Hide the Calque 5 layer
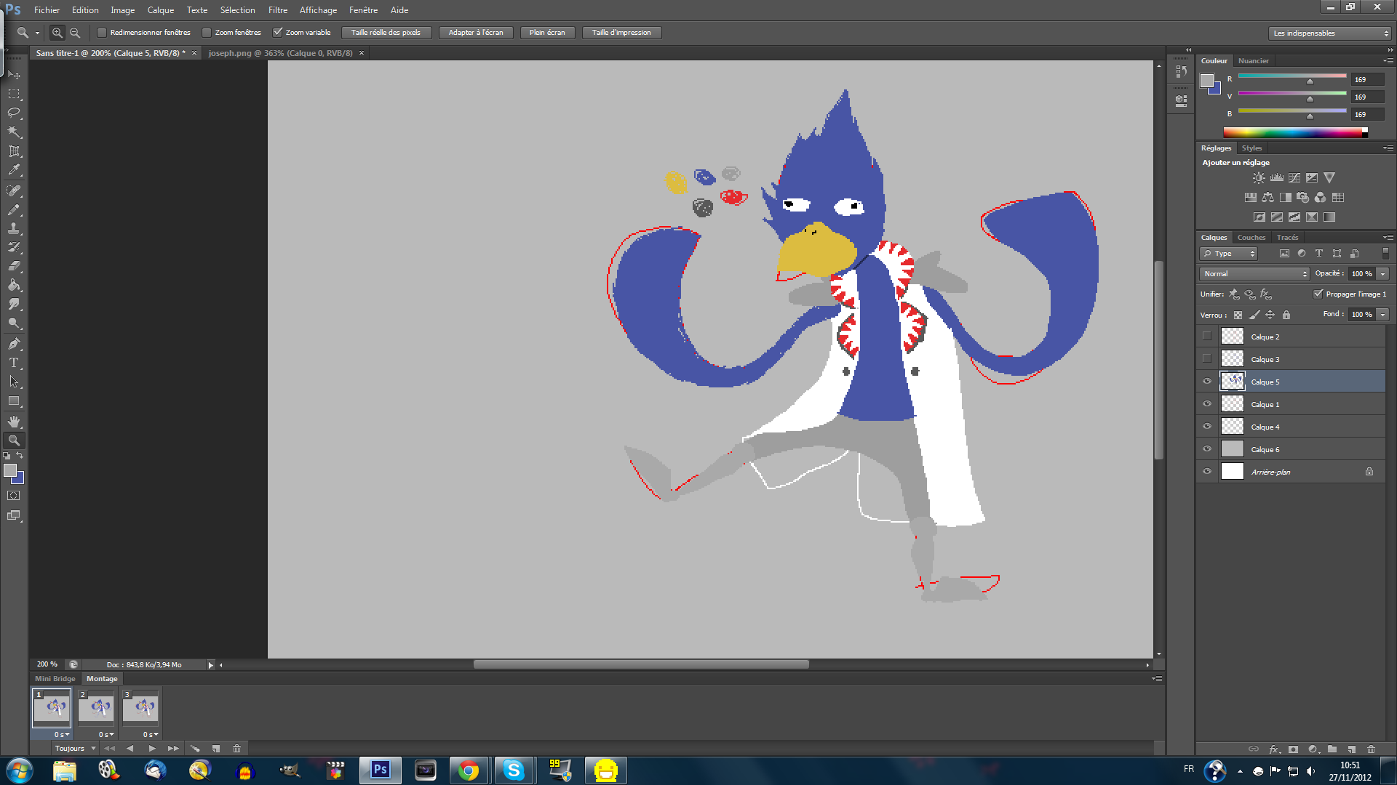 point(1207,382)
